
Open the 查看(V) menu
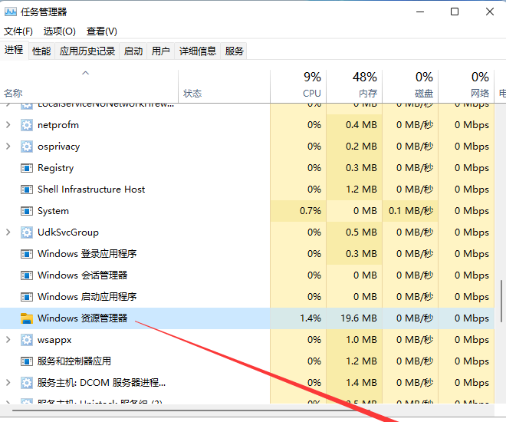point(102,31)
